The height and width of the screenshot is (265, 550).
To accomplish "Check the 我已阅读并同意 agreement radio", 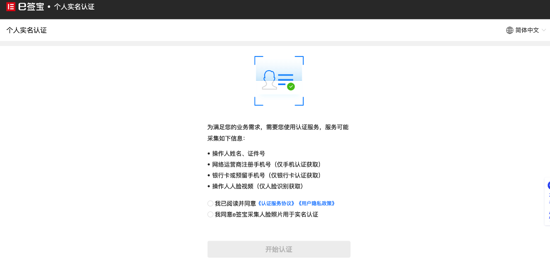I will [x=210, y=203].
